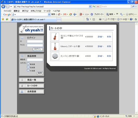The width and height of the screenshot is (138, 118).
Task: Open the Favorites menu (お気に入り)
Action: coord(36,11)
